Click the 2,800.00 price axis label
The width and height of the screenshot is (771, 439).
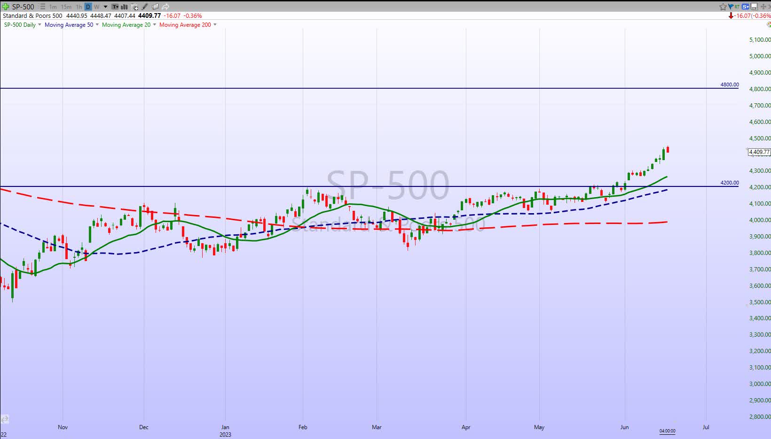760,417
